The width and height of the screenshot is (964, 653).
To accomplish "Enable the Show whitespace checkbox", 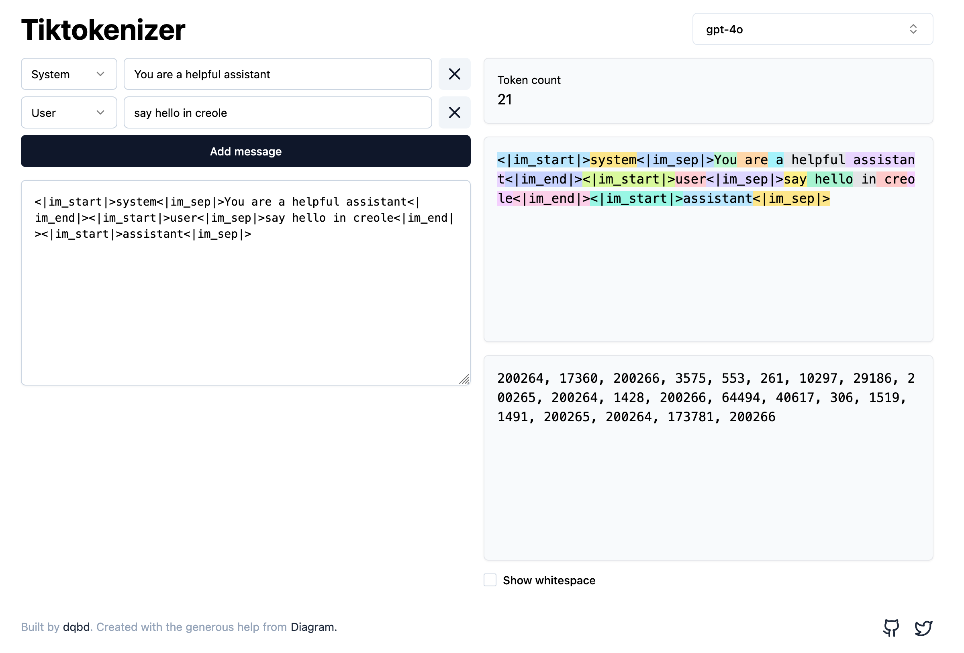I will pyautogui.click(x=490, y=580).
